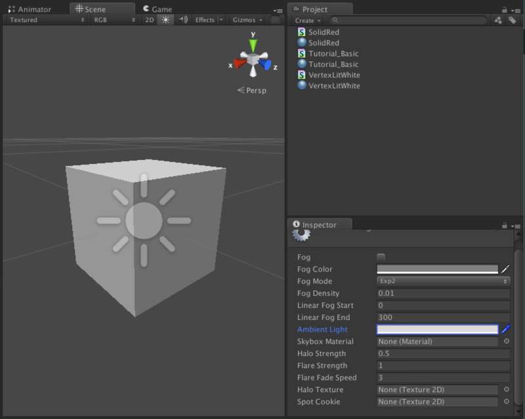Click the magnifier in Project search bar
This screenshot has width=525, height=419.
click(x=335, y=20)
